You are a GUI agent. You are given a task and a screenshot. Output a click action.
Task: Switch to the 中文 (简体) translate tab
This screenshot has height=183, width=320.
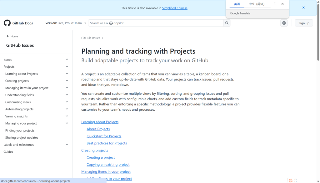pos(256,4)
